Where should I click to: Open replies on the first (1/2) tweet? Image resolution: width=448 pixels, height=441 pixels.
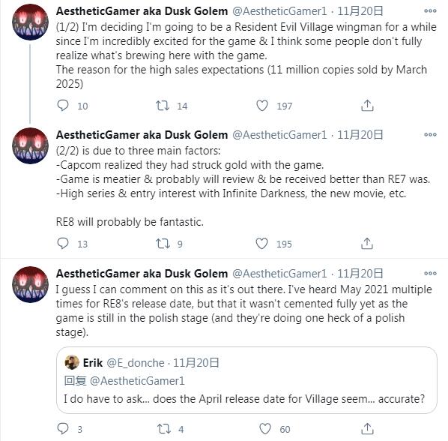tap(63, 106)
